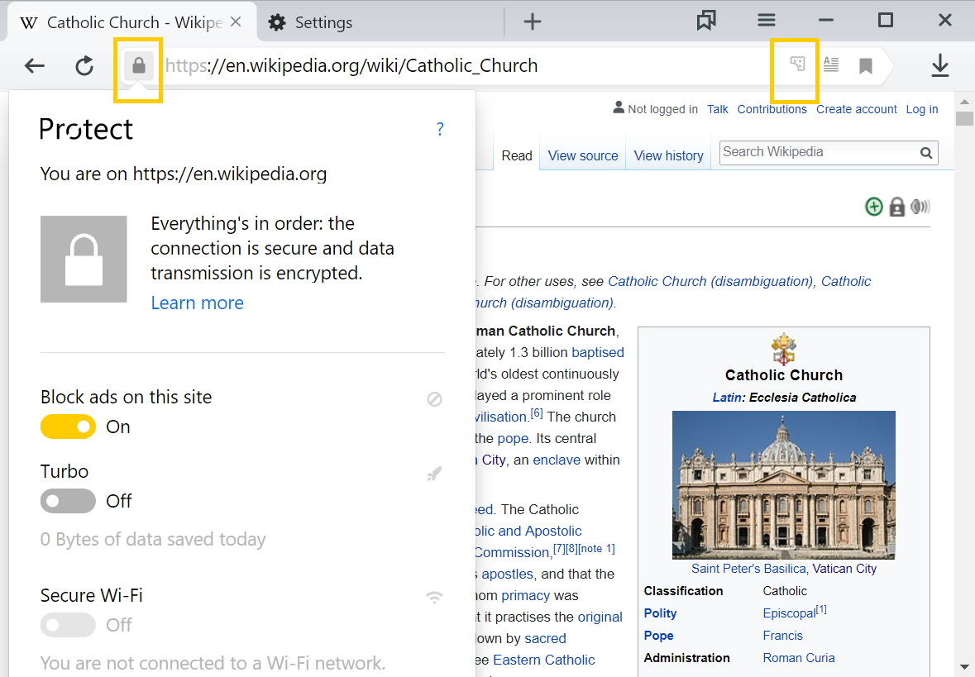Click the Log in link
975x677 pixels.
point(921,109)
